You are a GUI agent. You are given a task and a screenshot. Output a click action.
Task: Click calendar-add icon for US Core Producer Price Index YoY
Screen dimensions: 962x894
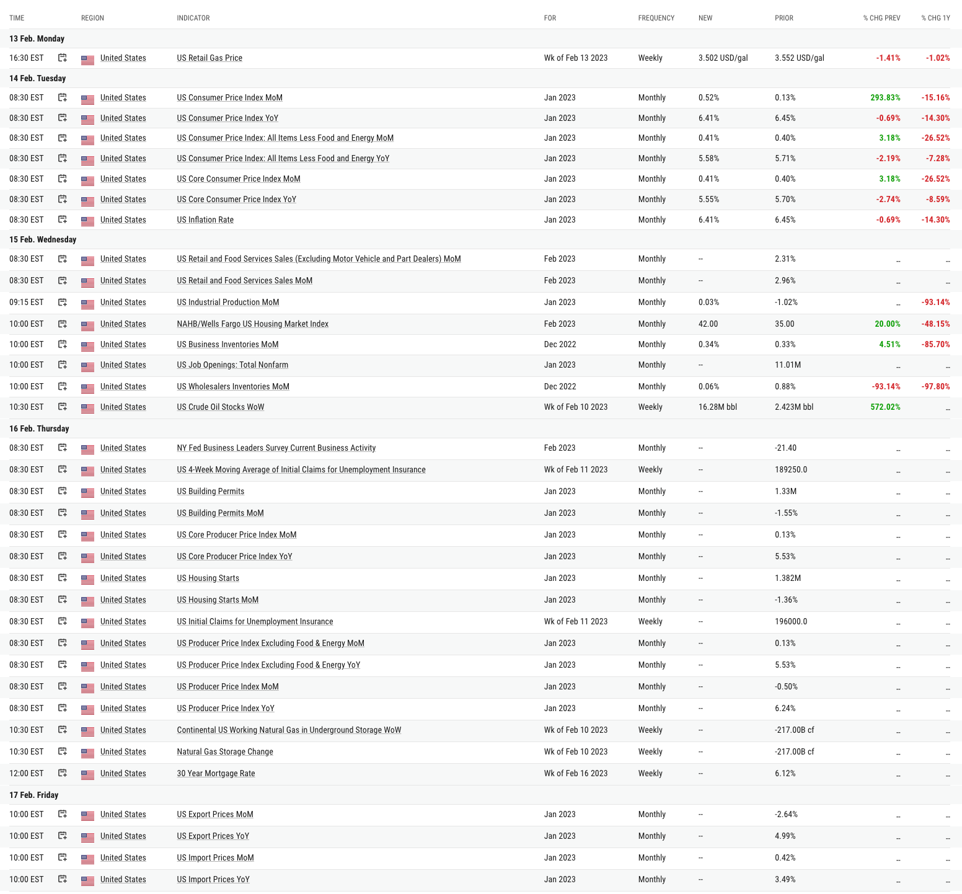pyautogui.click(x=63, y=556)
